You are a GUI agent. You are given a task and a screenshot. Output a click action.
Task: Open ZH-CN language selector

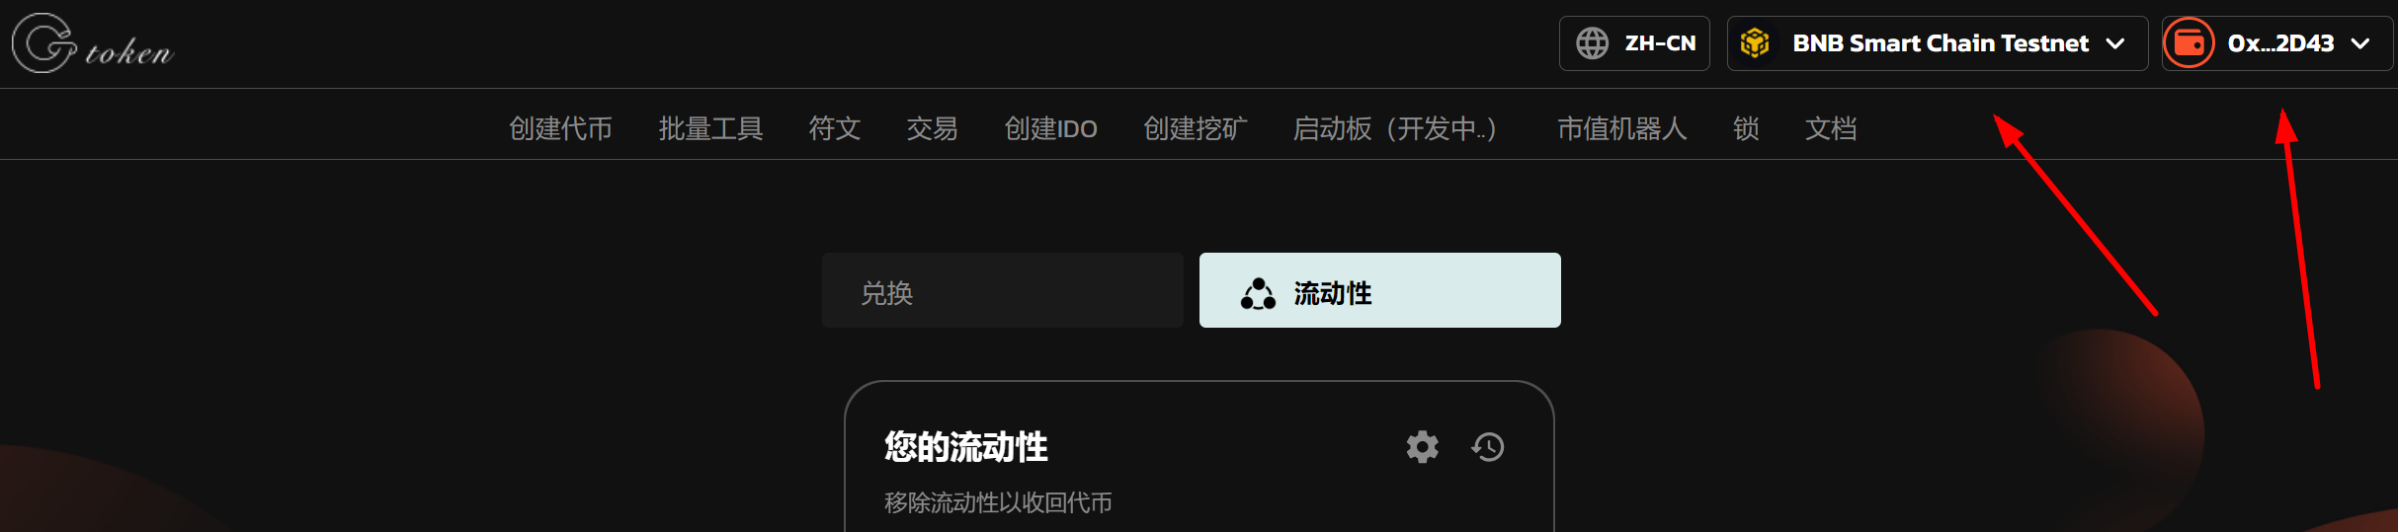pyautogui.click(x=1634, y=43)
